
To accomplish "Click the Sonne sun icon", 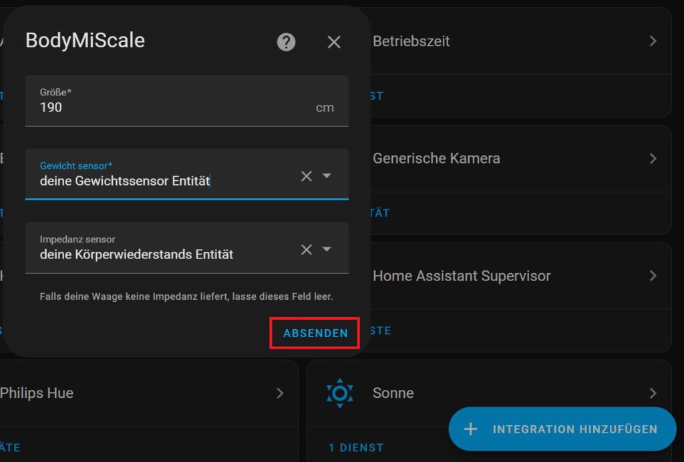I will [340, 393].
